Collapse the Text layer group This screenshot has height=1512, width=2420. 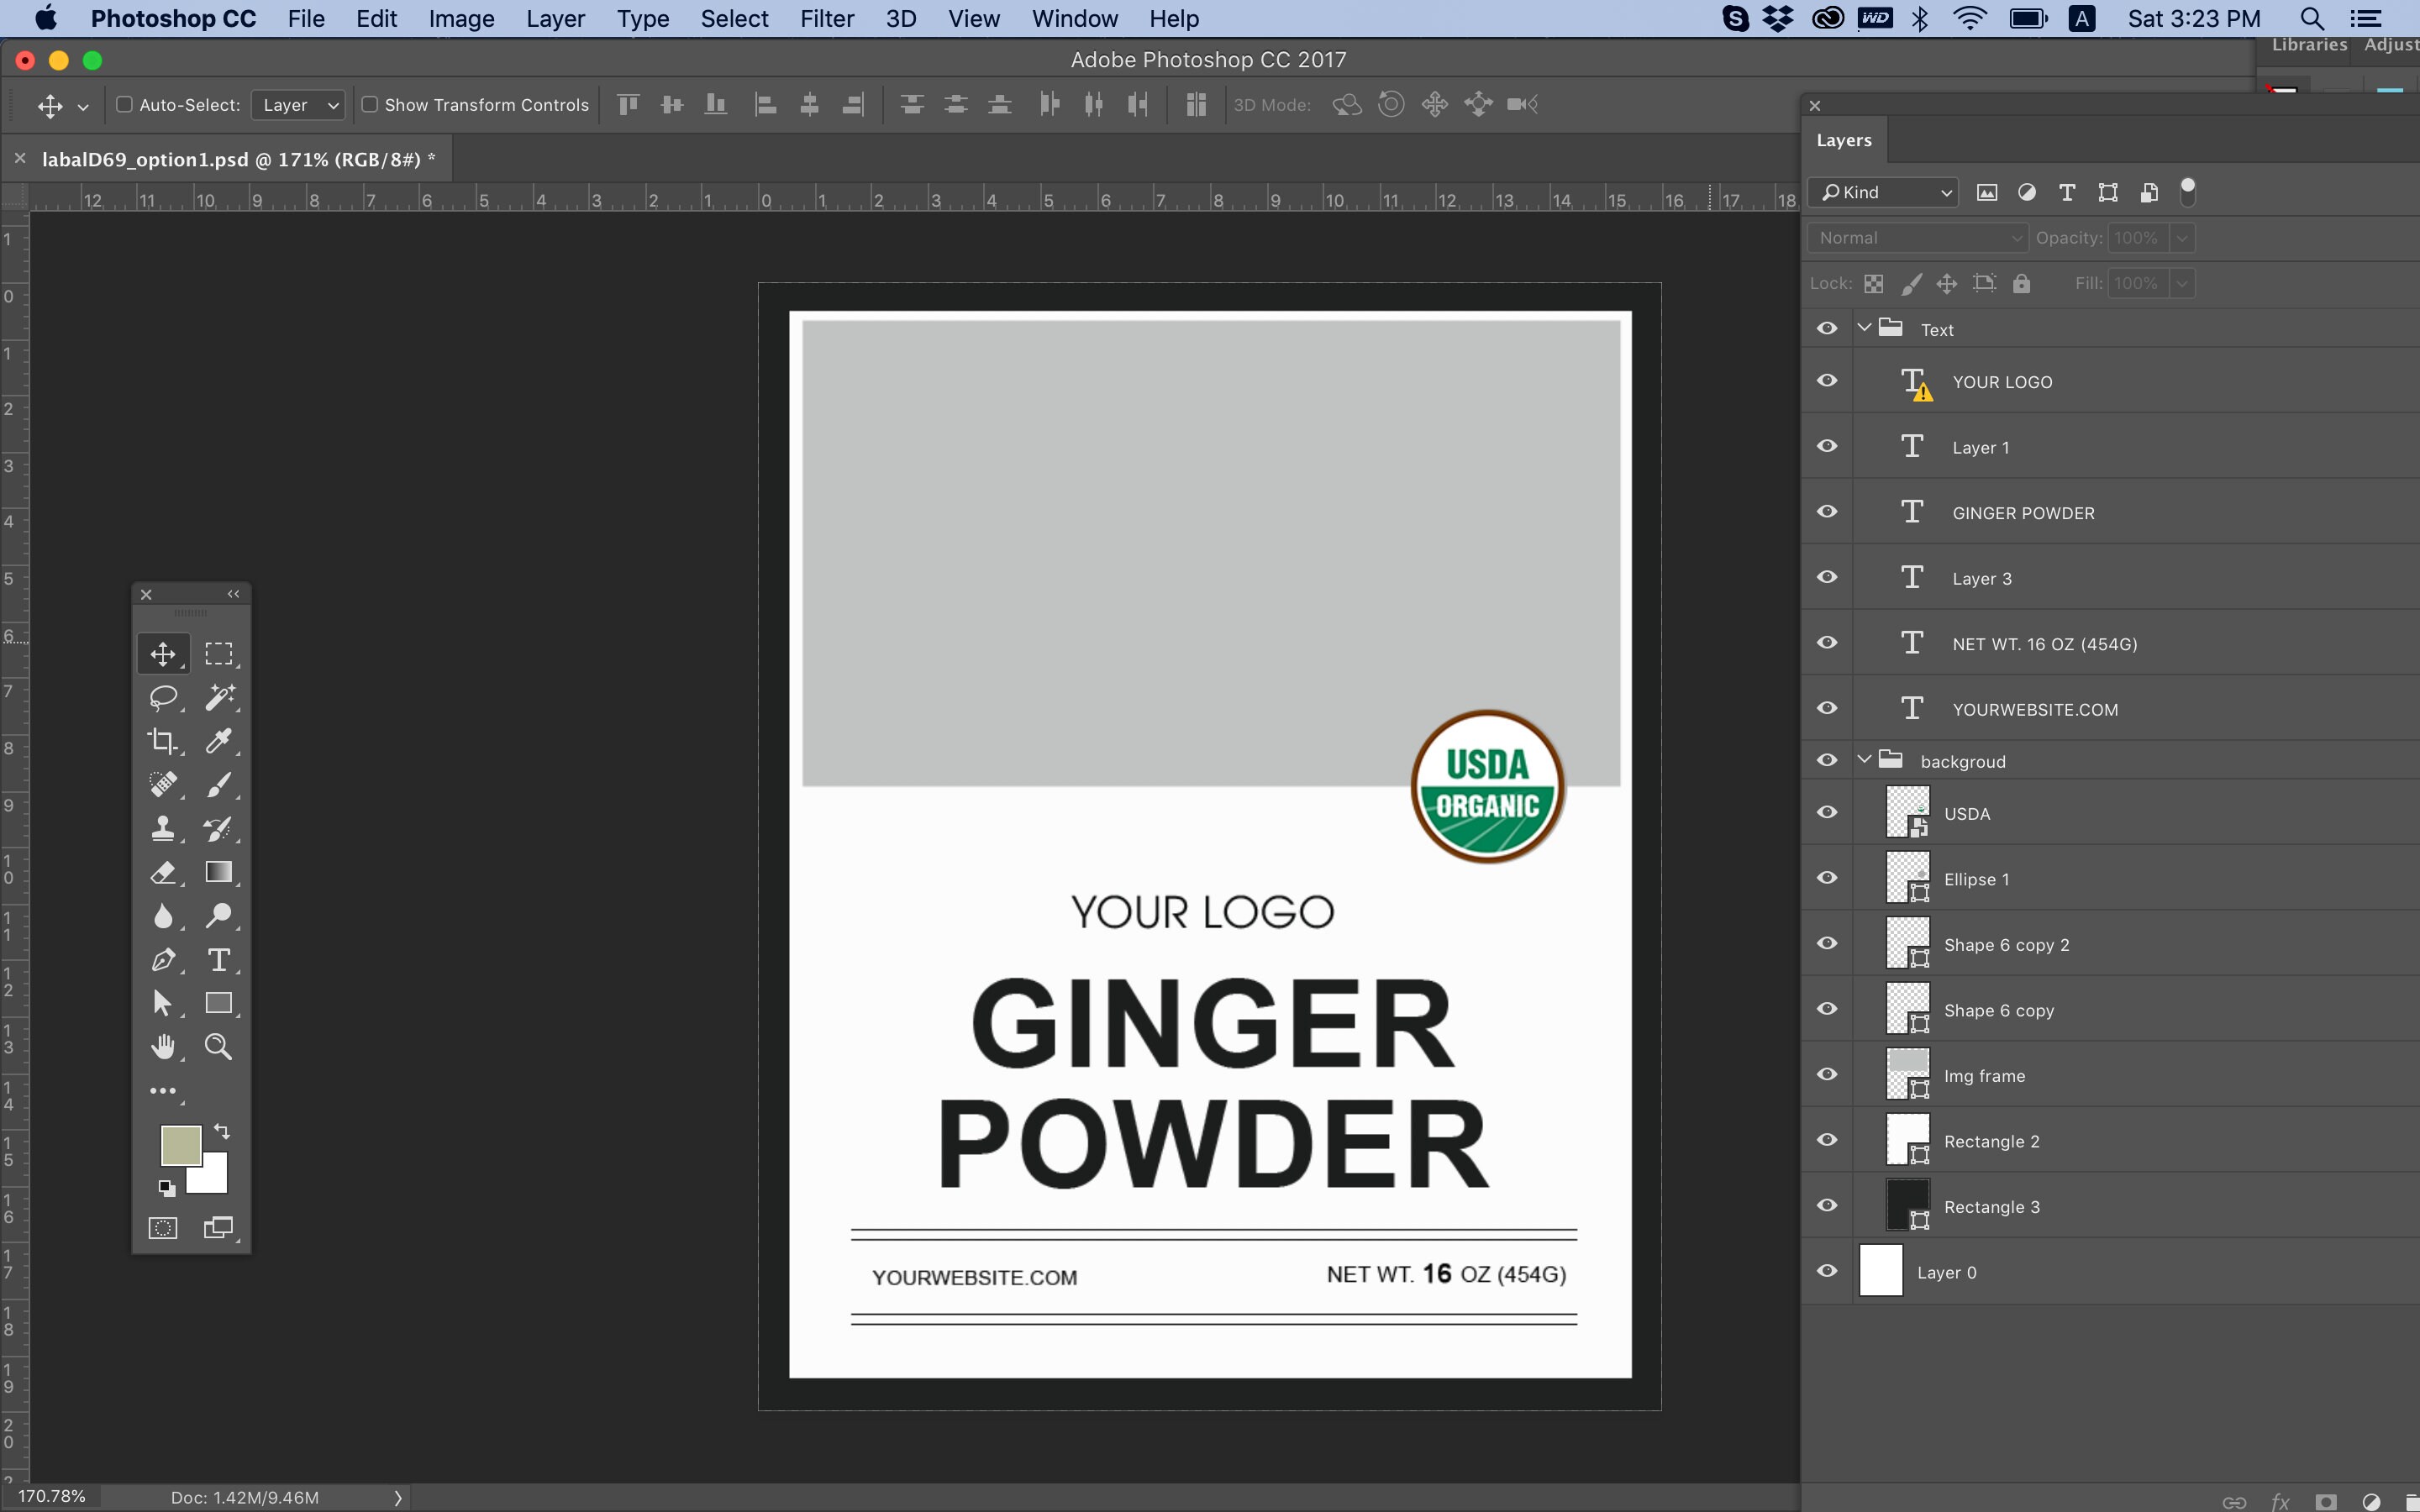tap(1865, 328)
